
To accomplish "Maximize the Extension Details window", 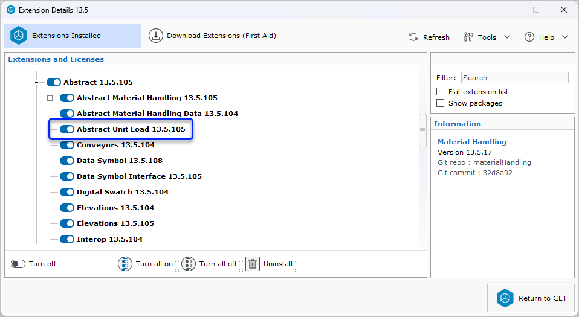I will [536, 10].
